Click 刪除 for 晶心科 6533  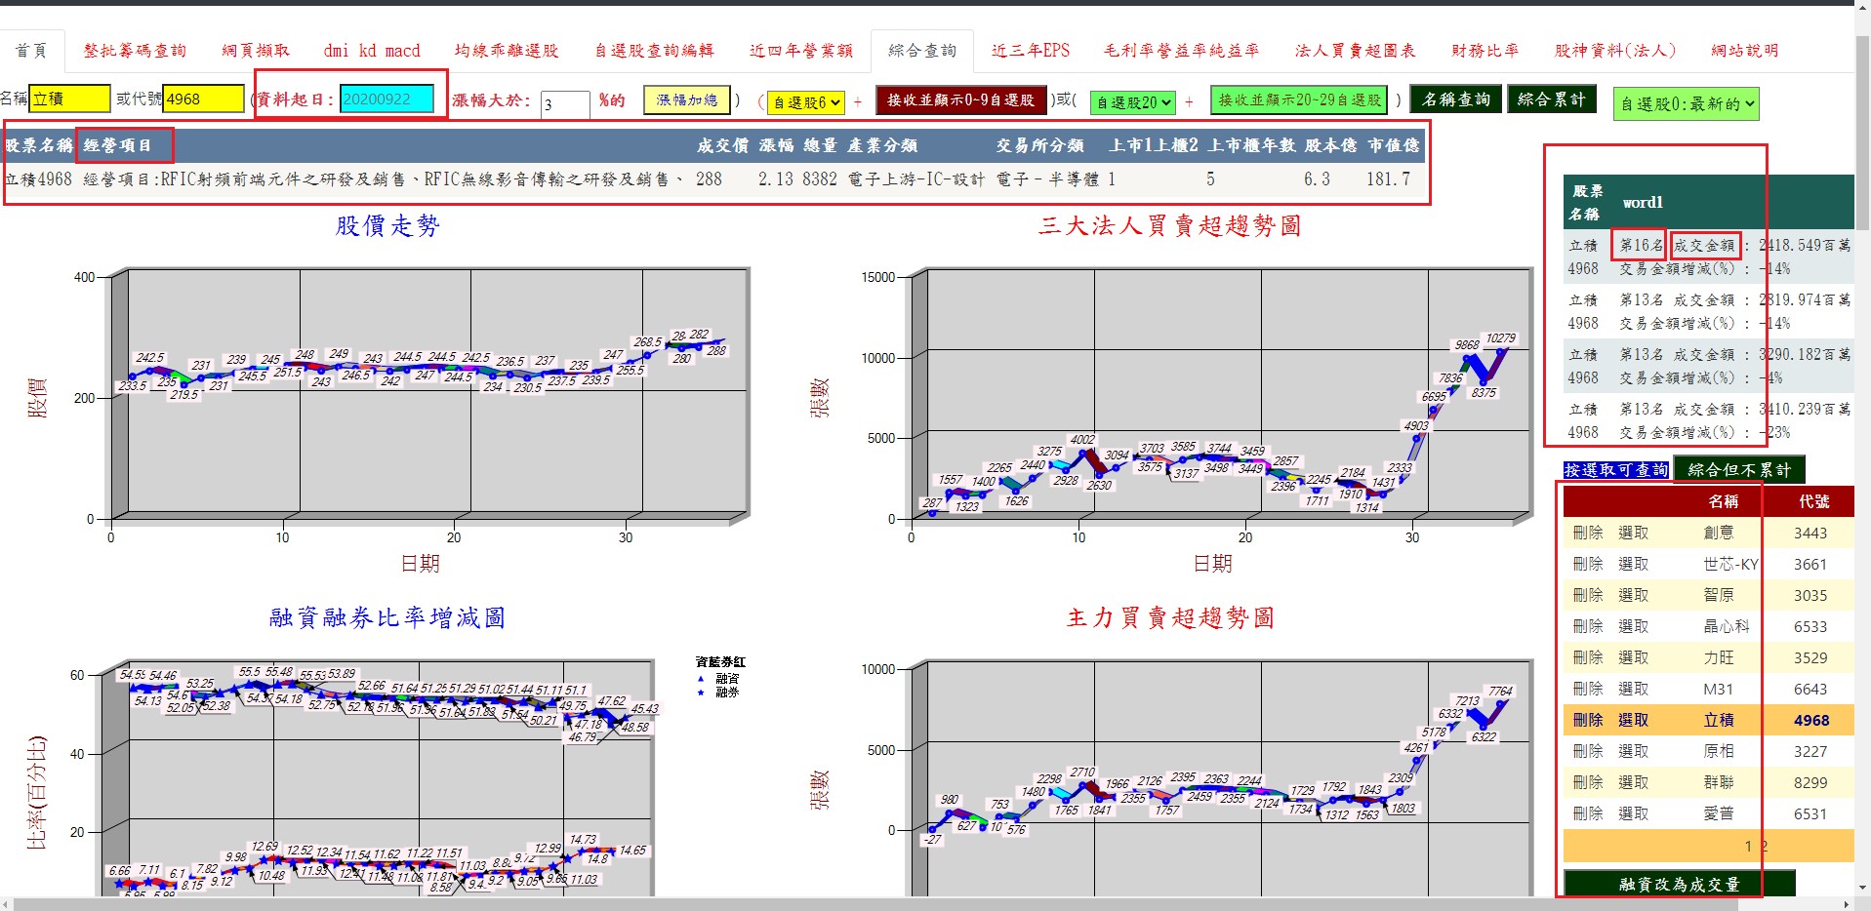[x=1588, y=626]
